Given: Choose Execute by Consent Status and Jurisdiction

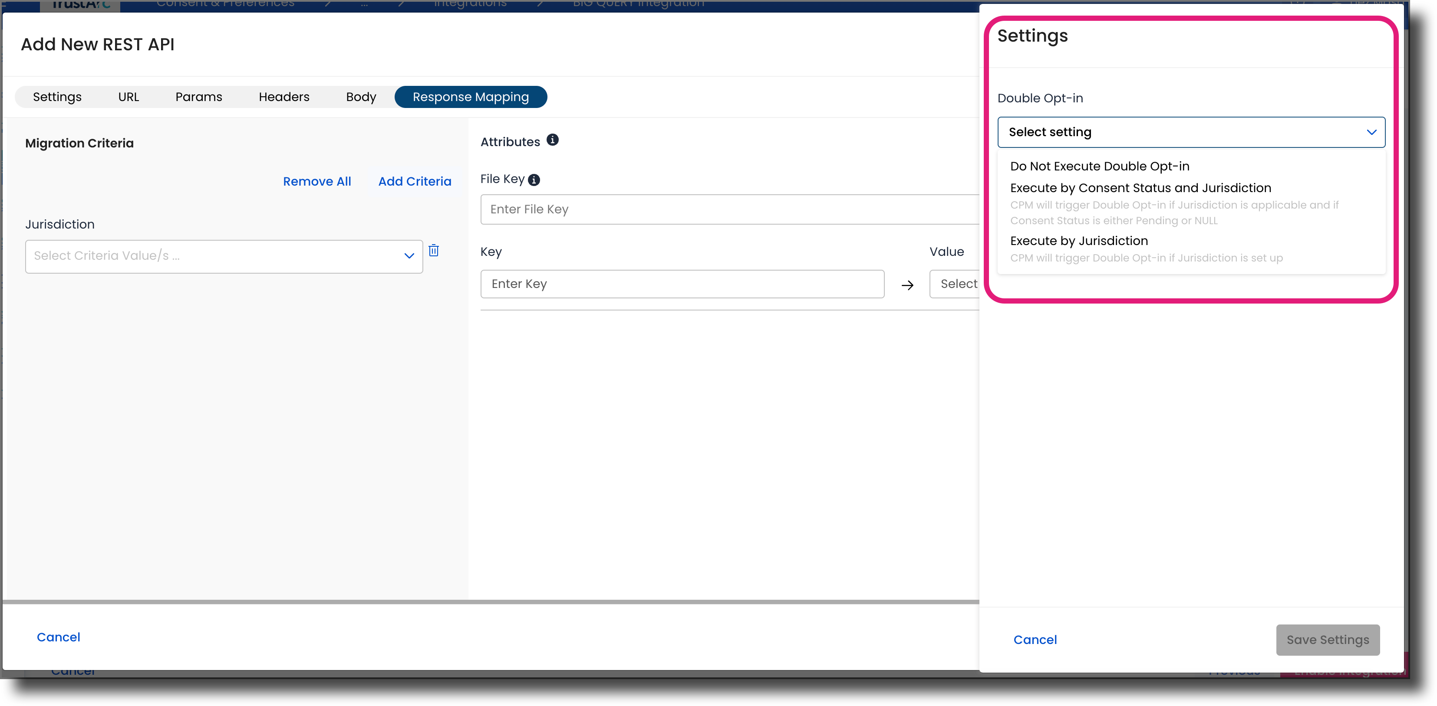Looking at the screenshot, I should [x=1140, y=188].
